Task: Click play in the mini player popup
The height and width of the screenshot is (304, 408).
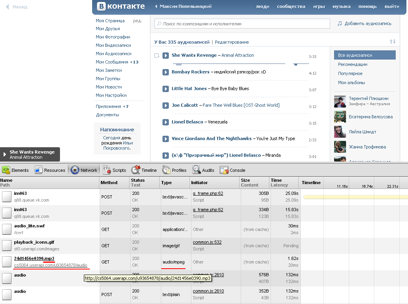Action: tap(5, 154)
